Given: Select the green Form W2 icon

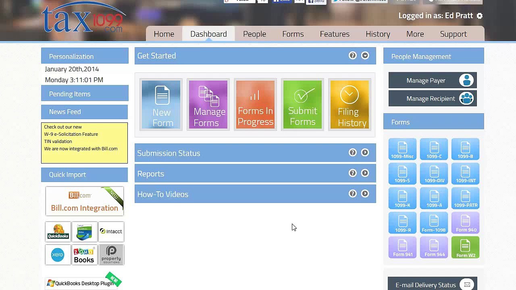Looking at the screenshot, I should click(465, 247).
